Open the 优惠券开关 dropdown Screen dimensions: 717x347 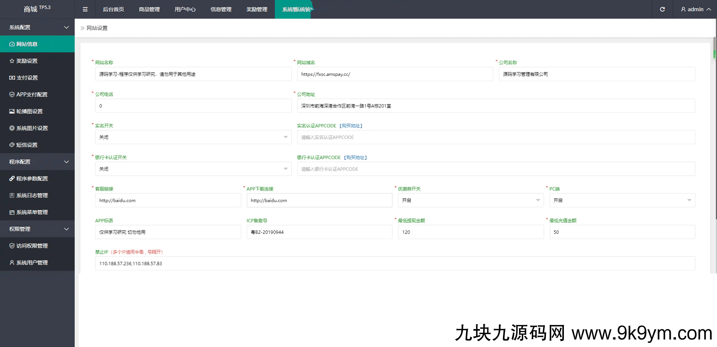tap(471, 200)
